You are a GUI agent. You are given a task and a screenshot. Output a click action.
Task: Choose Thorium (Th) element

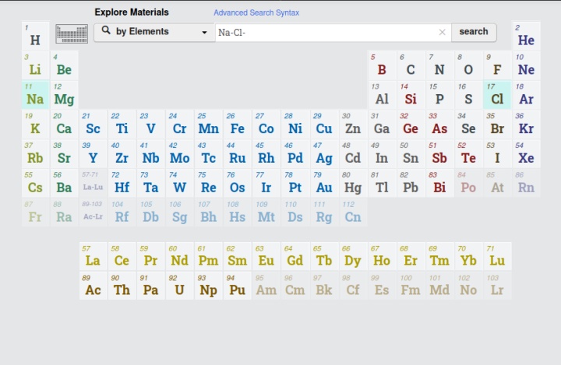(122, 286)
